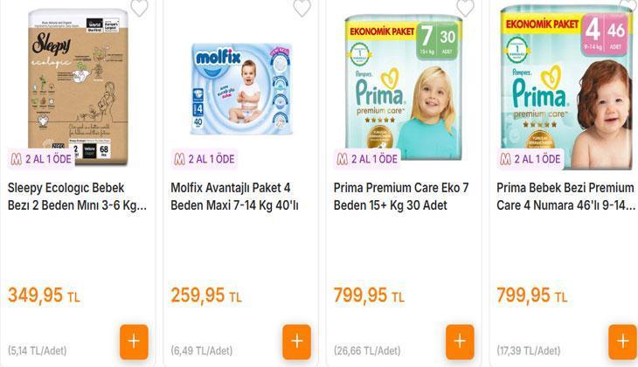Add Molfix Avantajlı Paket to cart

(x=297, y=342)
